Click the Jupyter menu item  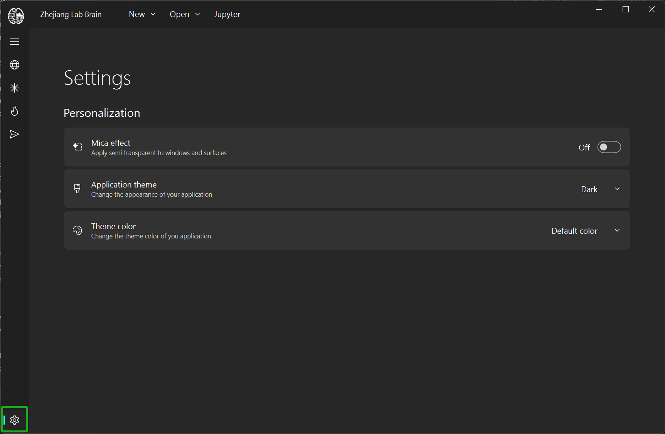coord(227,14)
